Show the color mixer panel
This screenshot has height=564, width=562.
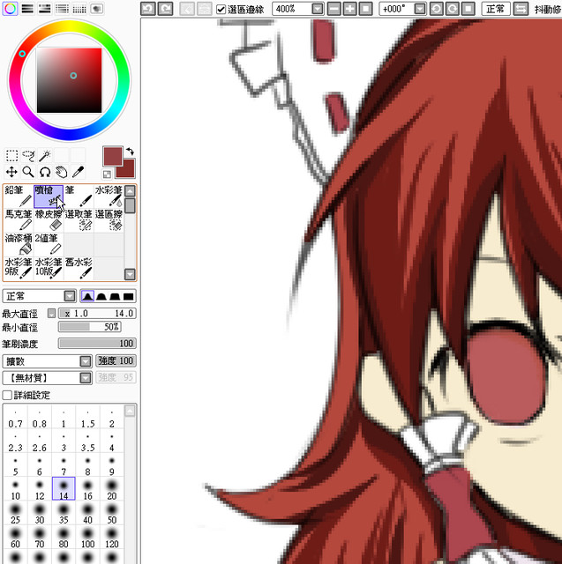coord(63,9)
